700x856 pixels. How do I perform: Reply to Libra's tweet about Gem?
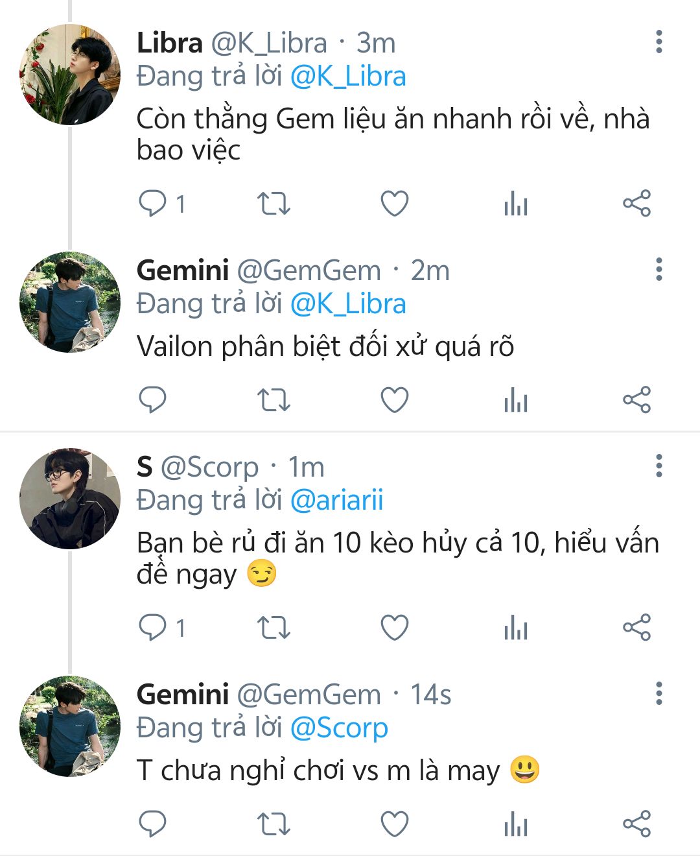click(x=153, y=204)
